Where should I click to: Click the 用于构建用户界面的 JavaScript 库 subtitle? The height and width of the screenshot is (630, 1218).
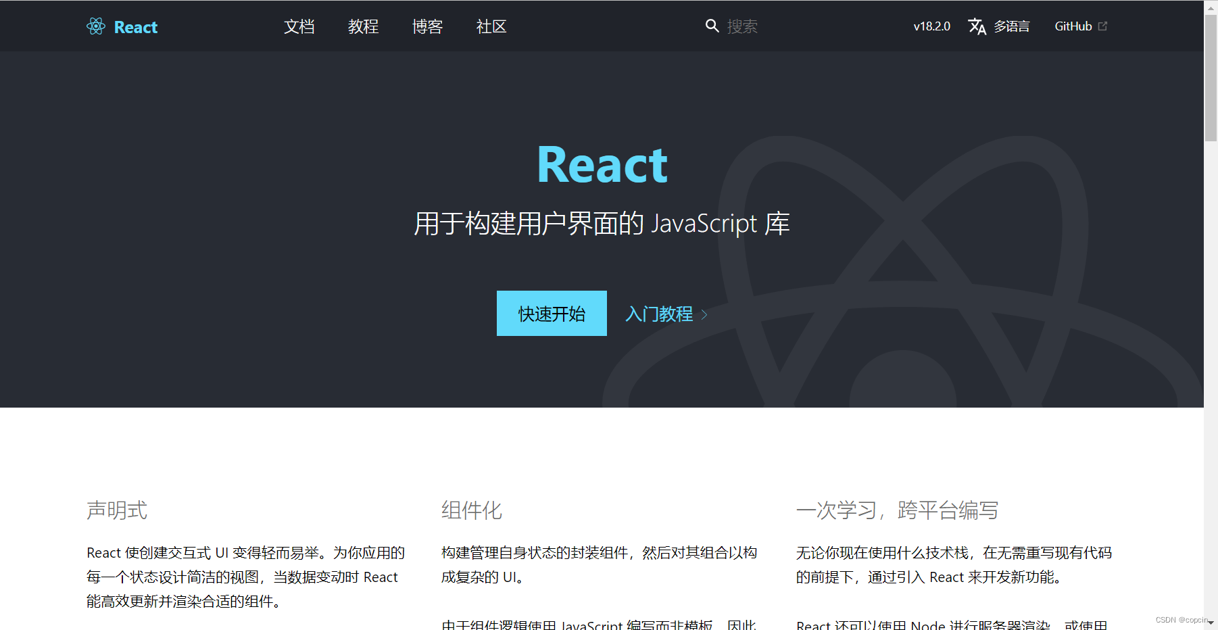(x=602, y=224)
